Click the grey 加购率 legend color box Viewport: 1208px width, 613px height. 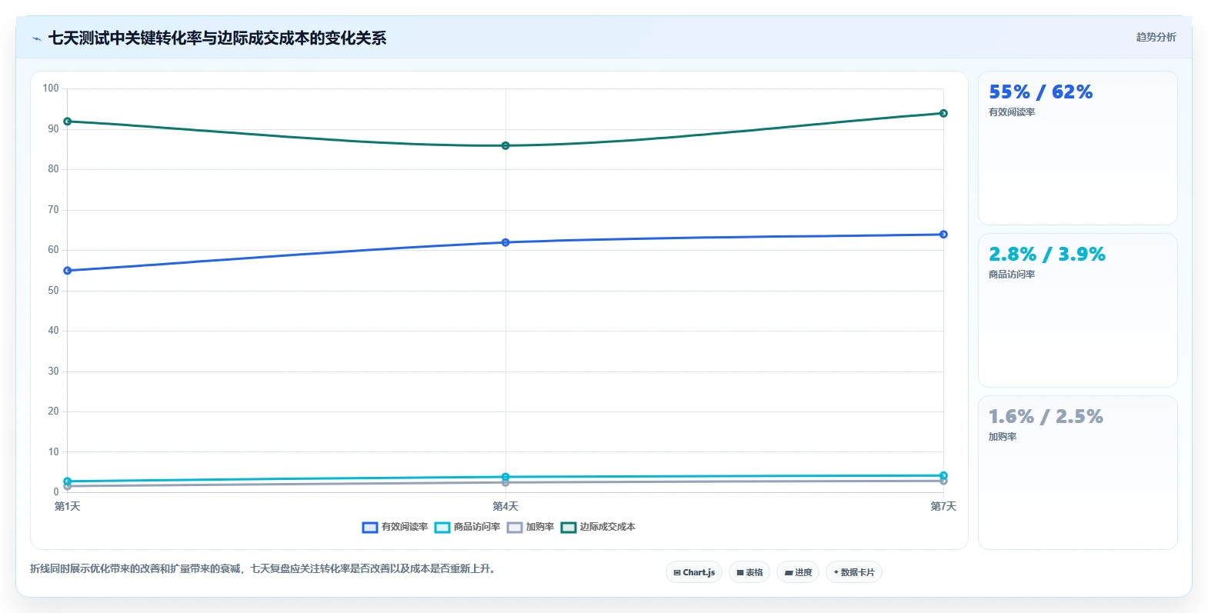515,527
